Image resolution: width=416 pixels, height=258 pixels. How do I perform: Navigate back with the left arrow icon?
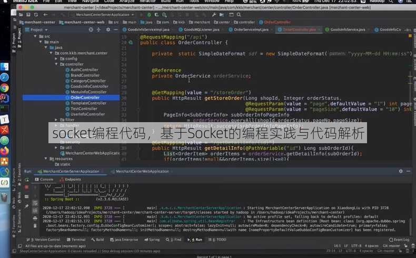point(45,15)
